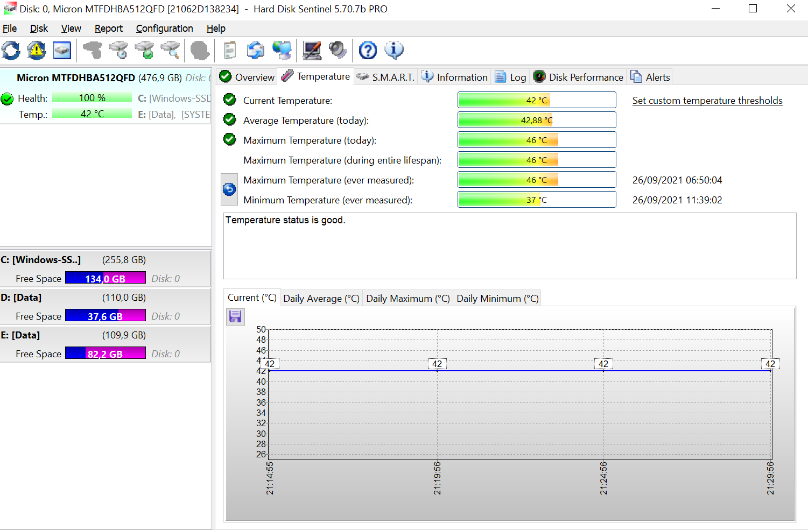The image size is (808, 530).
Task: Click the Minimum Temperature 37 °C bar
Action: pos(537,200)
